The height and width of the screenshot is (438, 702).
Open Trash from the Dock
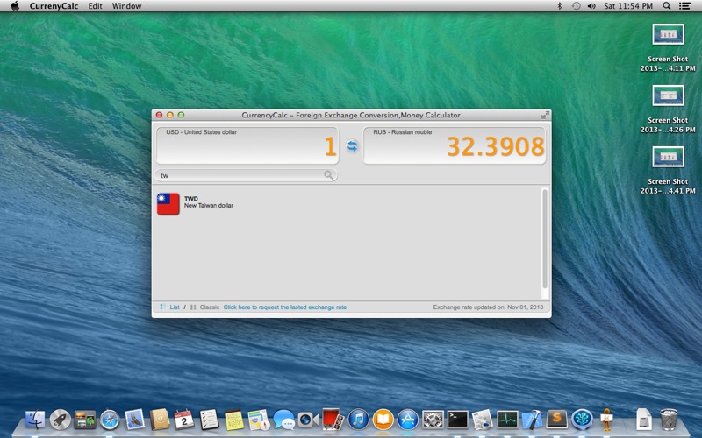click(669, 420)
